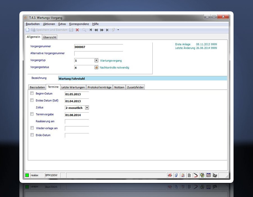Screen dimensions: 253x197
Task: Open the Vorgangstyp dropdown arrow
Action: pos(96,61)
